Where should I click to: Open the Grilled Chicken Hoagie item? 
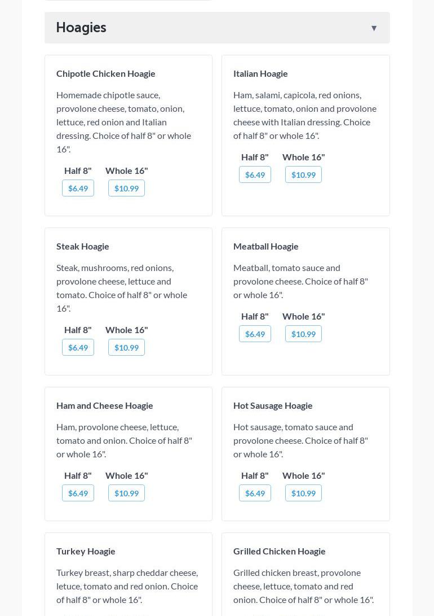[280, 551]
